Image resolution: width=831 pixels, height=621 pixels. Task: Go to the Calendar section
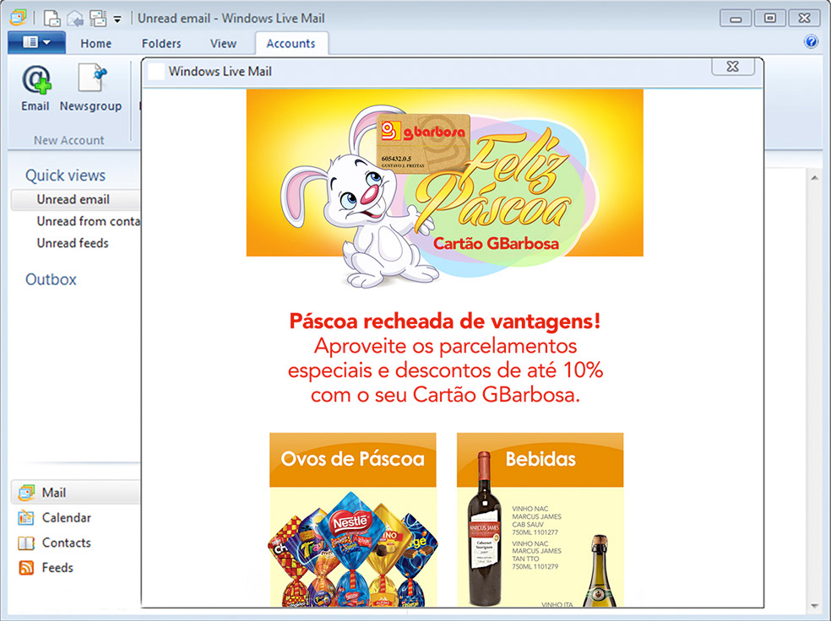coord(66,518)
